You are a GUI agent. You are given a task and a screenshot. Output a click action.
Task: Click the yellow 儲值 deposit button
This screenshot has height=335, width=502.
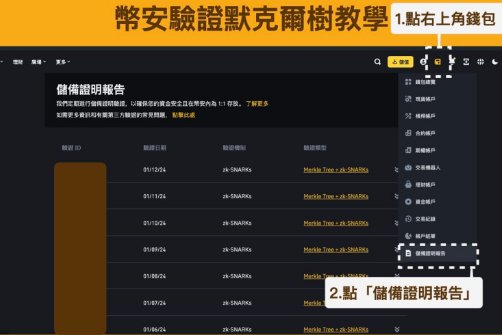(401, 62)
